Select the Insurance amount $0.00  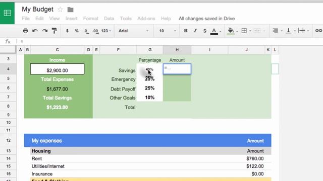click(257, 174)
